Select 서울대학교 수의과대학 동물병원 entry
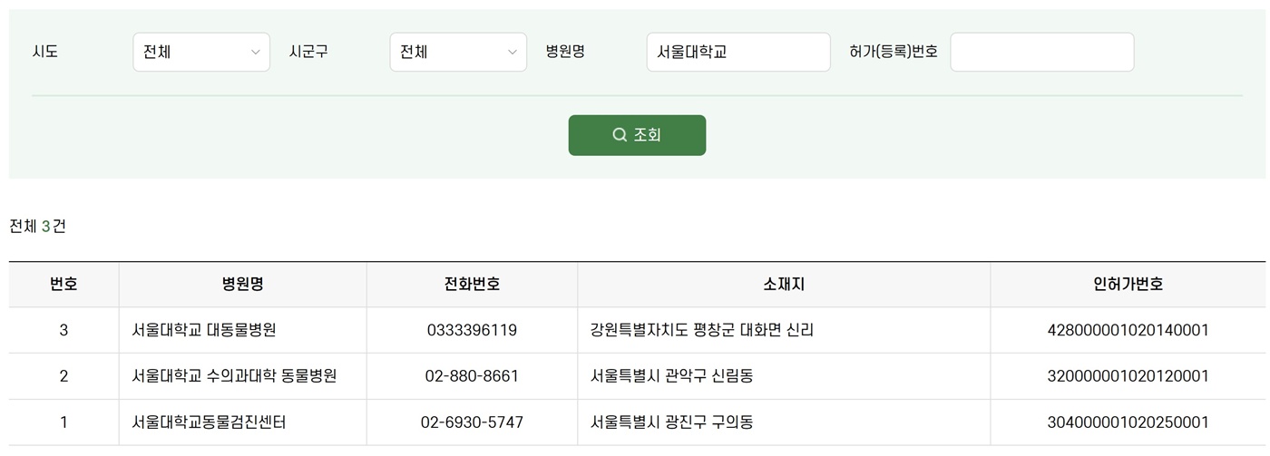Screen dimensions: 1270x456 pyautogui.click(x=234, y=375)
